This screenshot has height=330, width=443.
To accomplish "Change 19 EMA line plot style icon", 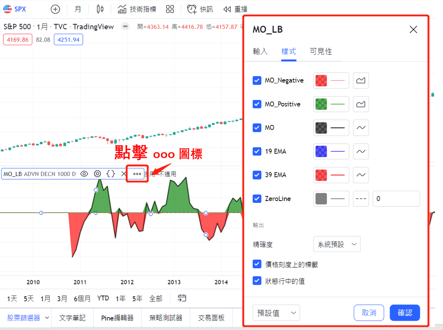I will pos(361,151).
